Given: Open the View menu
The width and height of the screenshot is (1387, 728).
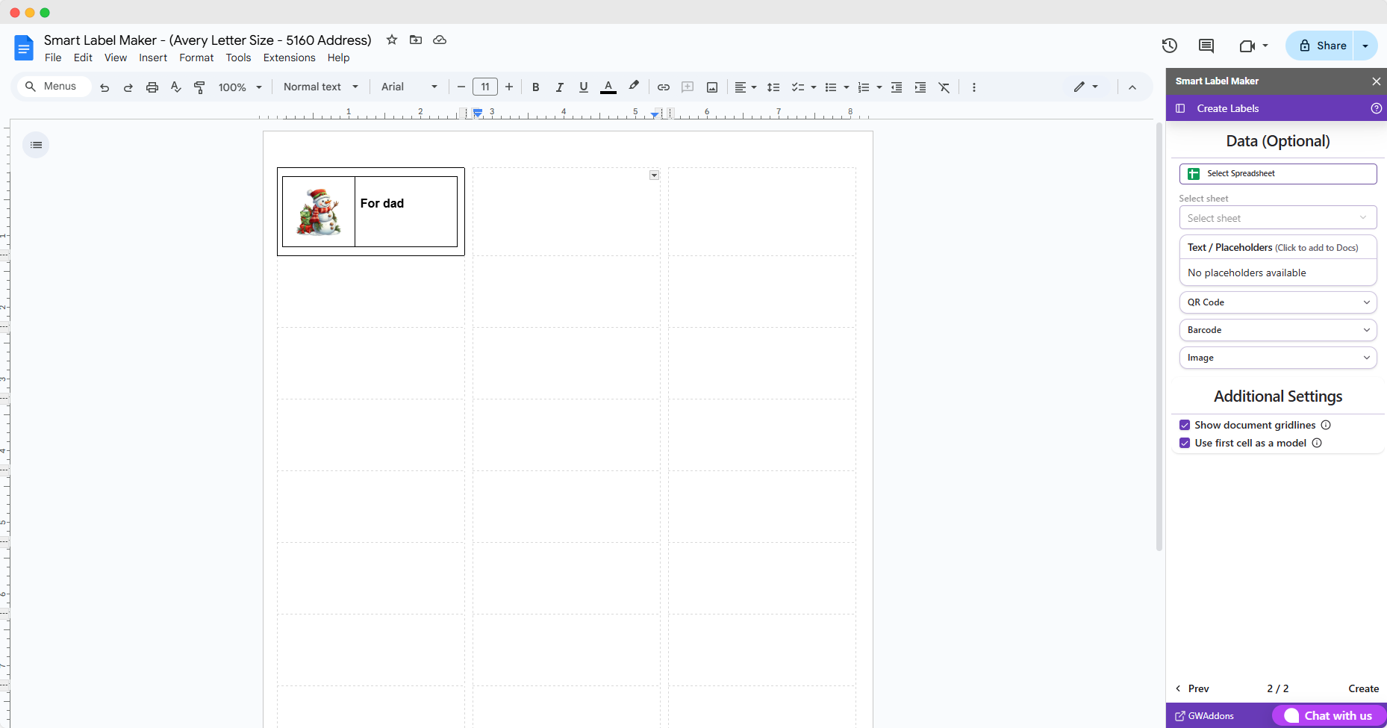Looking at the screenshot, I should [x=116, y=57].
